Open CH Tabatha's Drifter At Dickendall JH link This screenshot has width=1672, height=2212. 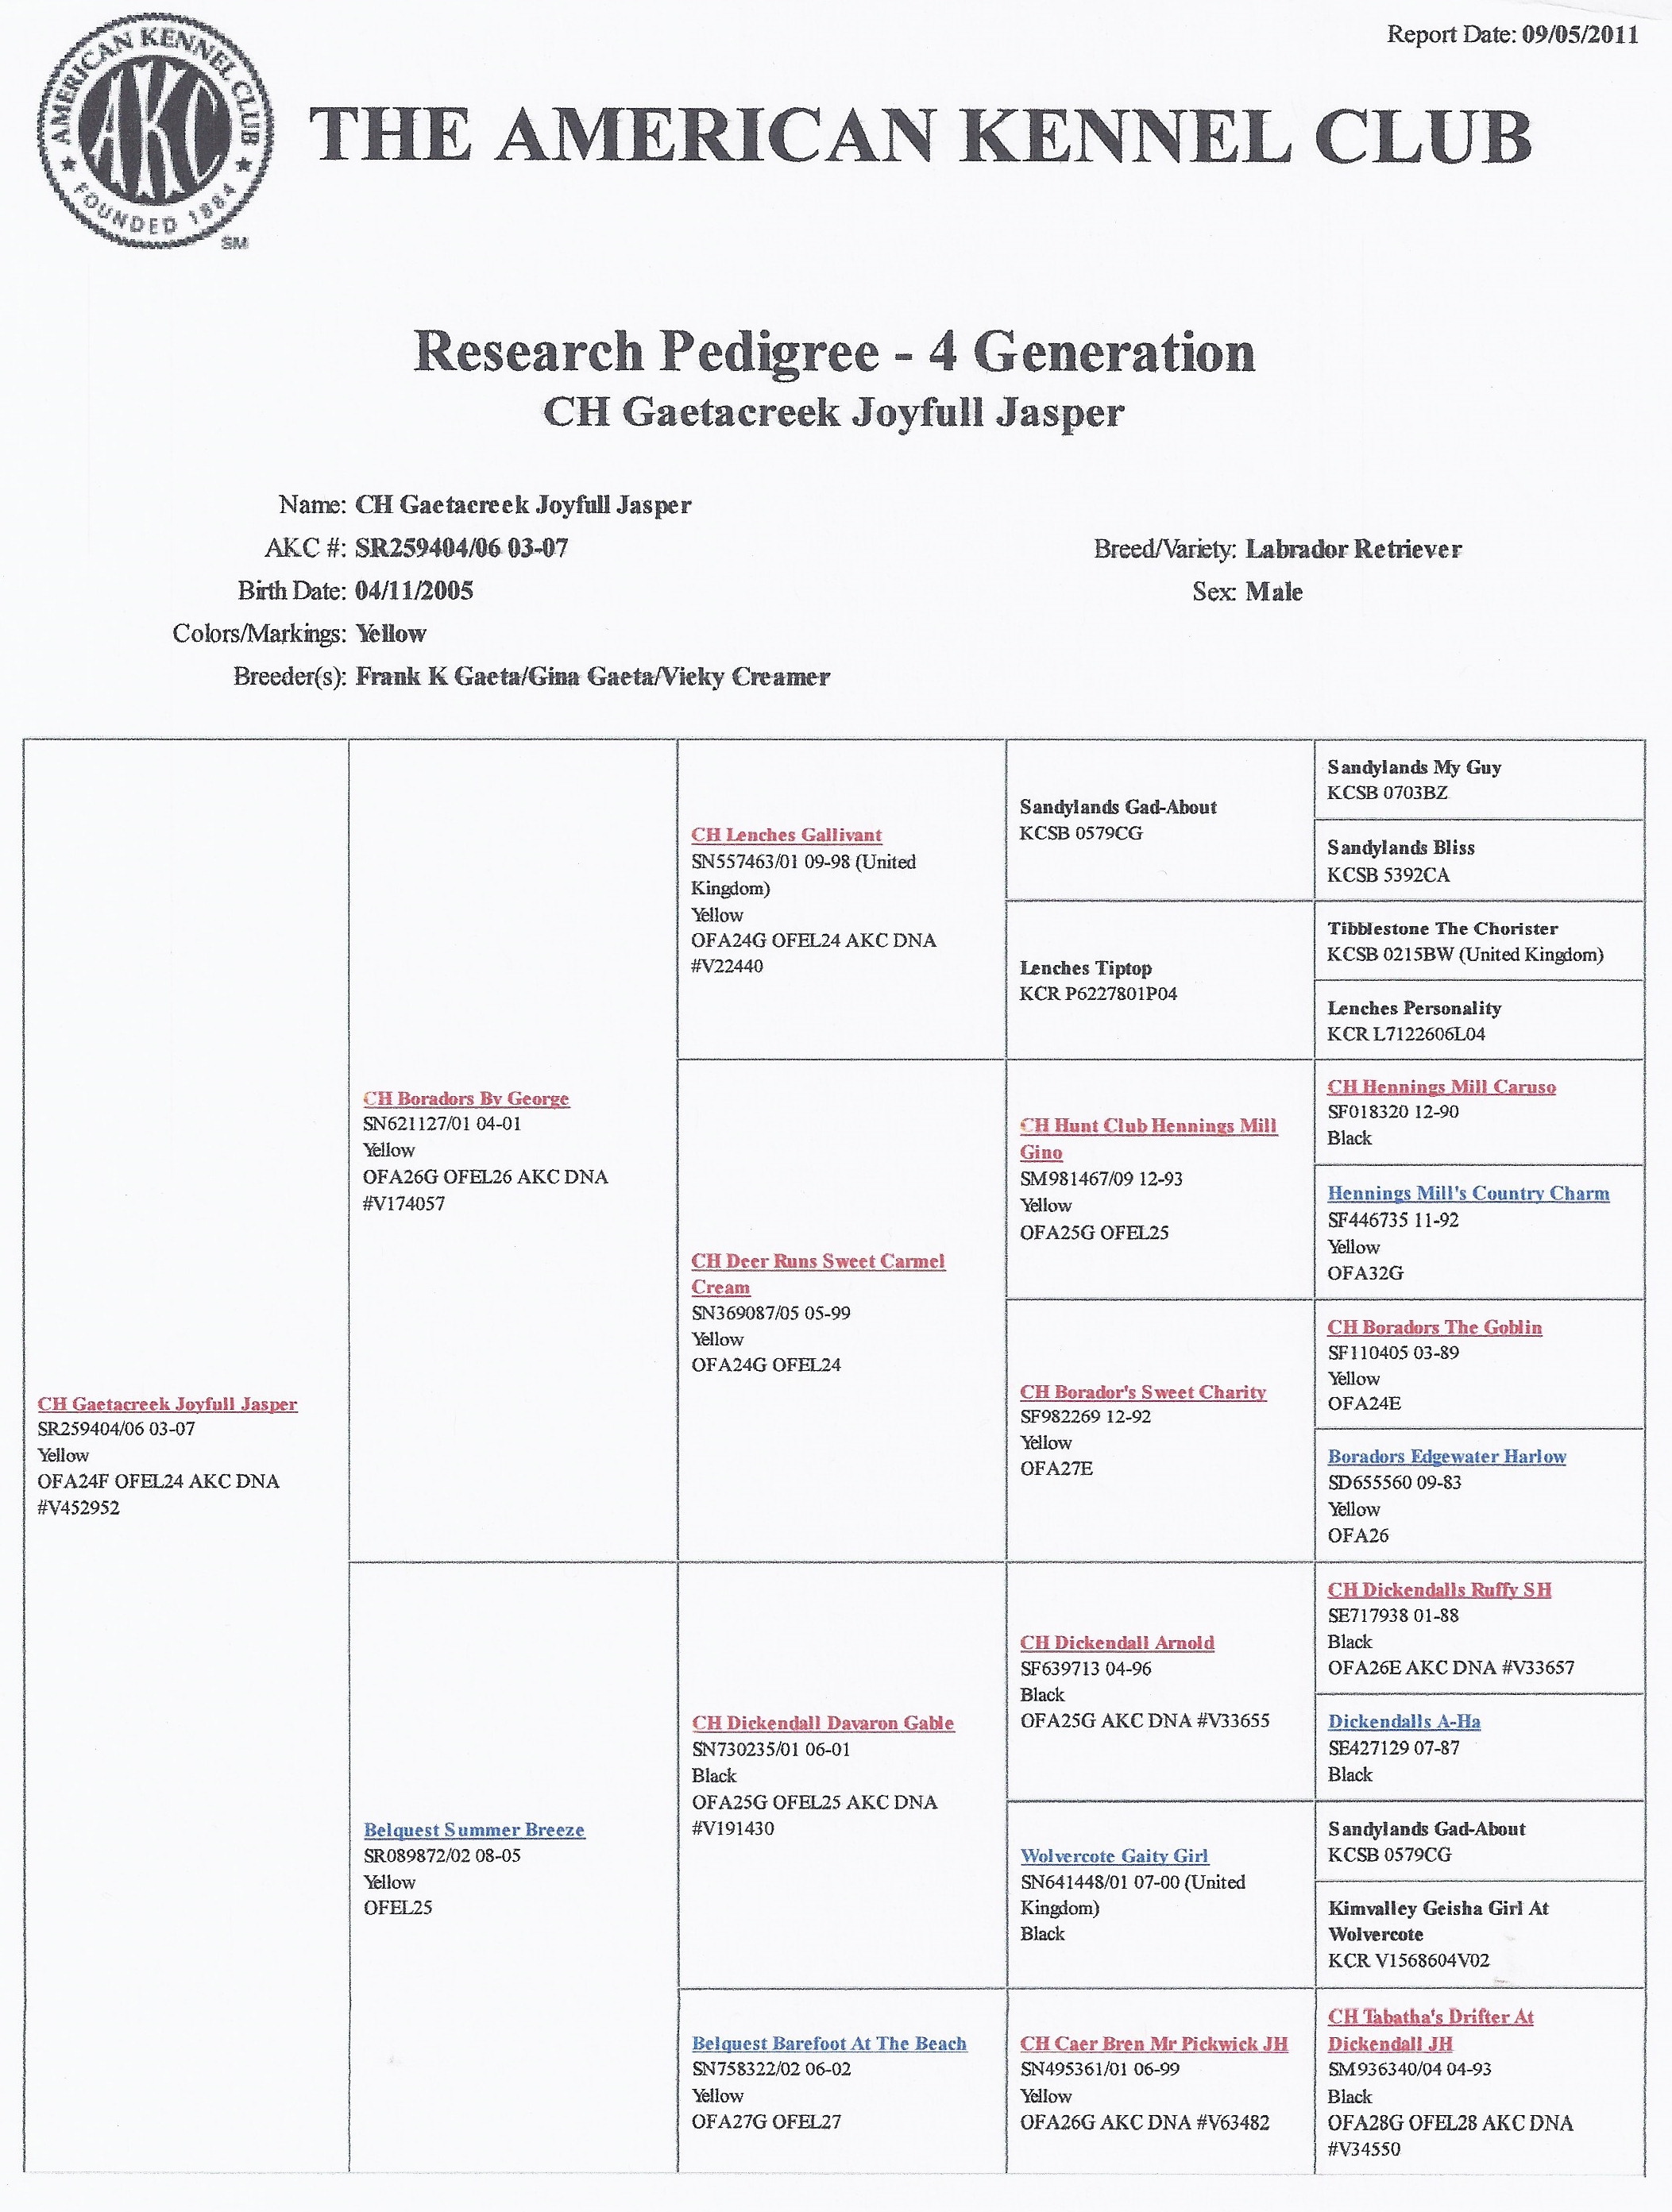click(1430, 2029)
